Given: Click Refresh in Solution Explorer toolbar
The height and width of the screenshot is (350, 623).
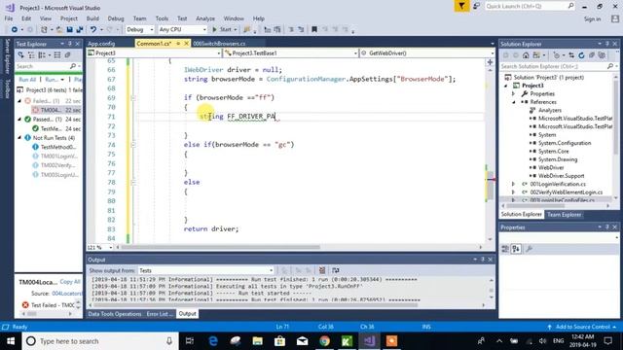Looking at the screenshot, I should click(581, 55).
